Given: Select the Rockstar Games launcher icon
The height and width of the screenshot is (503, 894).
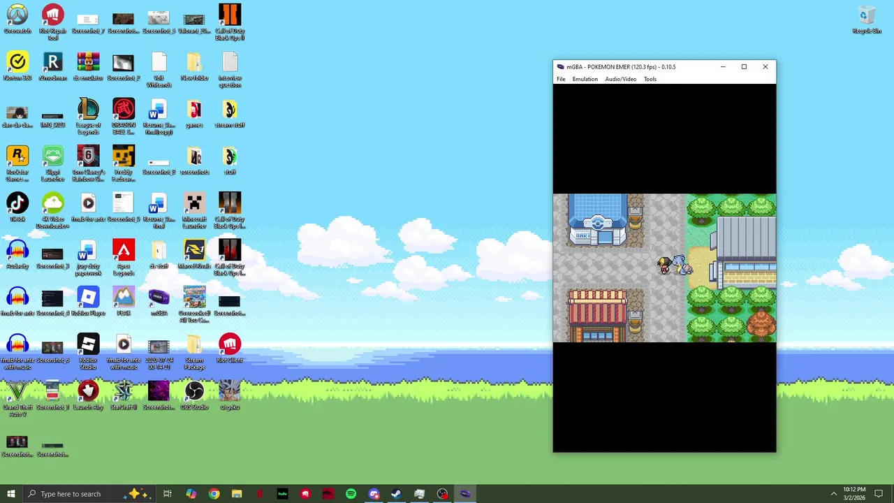Looking at the screenshot, I should (17, 163).
